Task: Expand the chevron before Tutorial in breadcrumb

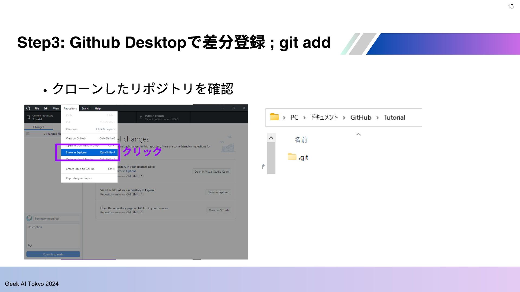Action: 378,118
